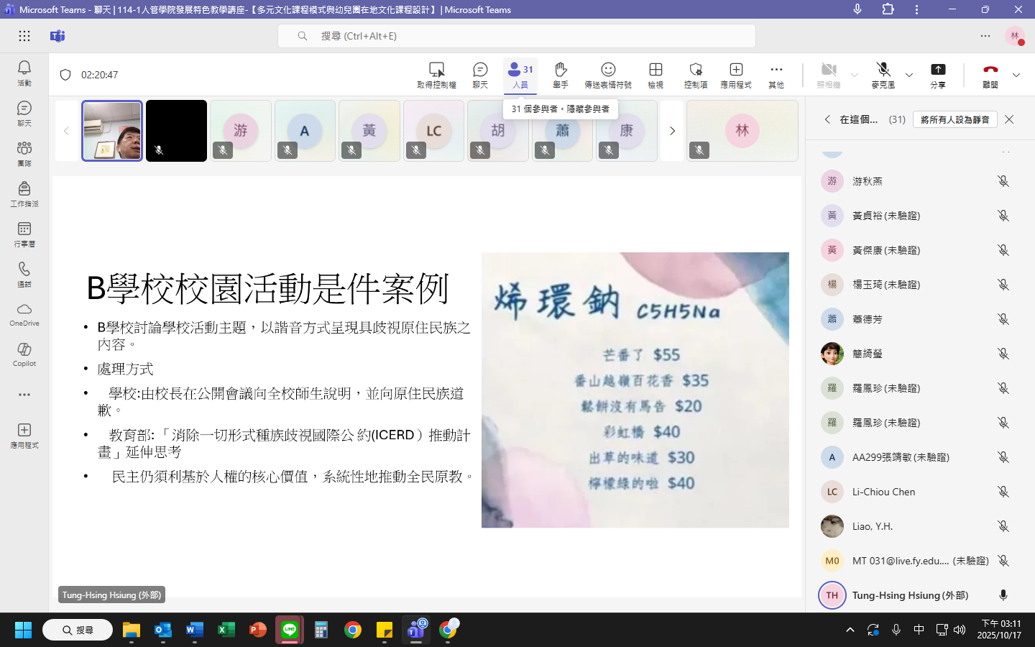Click the red leave meeting button

tap(990, 70)
